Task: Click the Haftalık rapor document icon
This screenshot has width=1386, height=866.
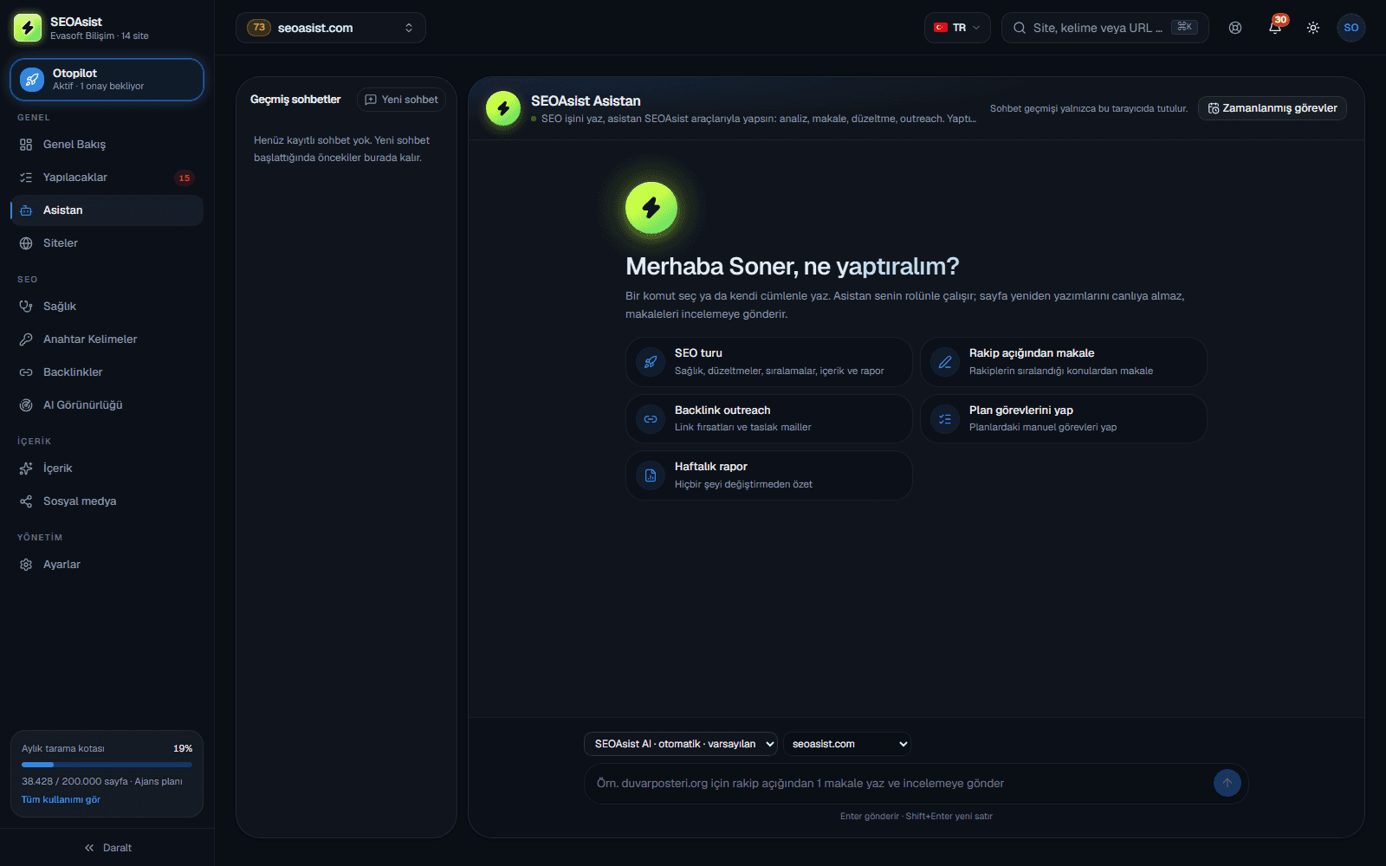Action: [x=651, y=475]
